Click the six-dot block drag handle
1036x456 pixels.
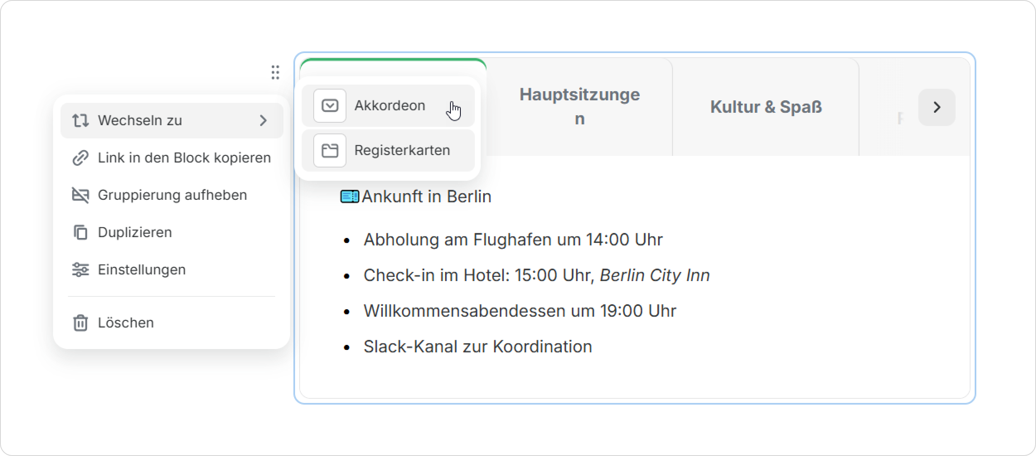coord(275,73)
